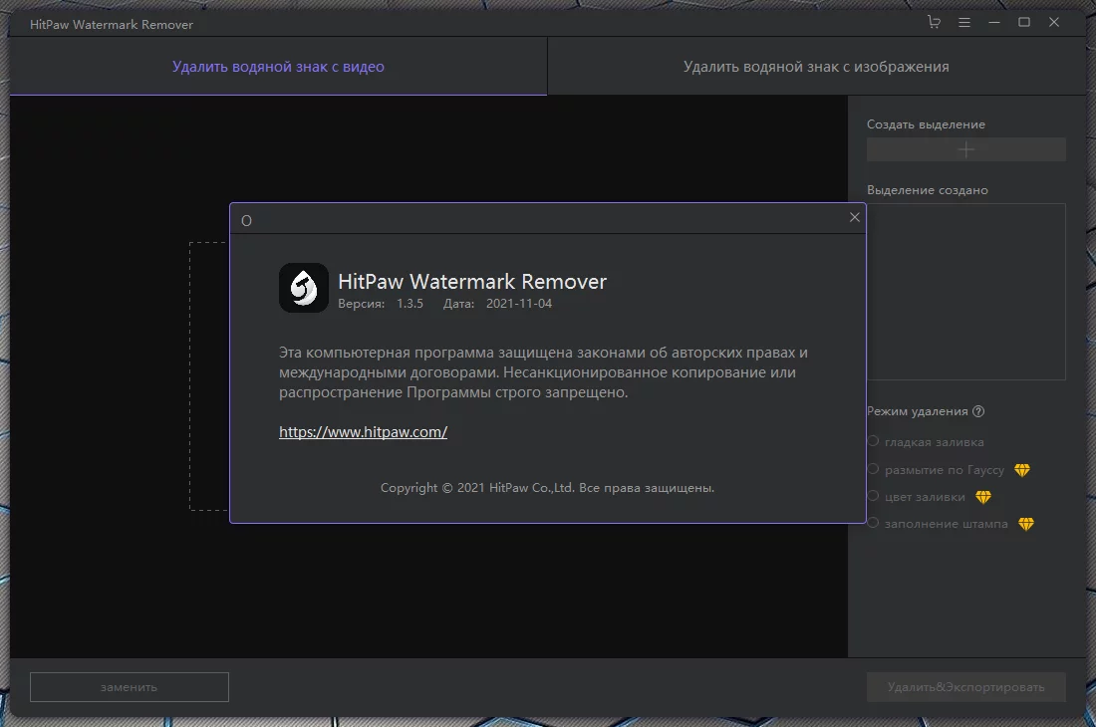
Task: Open the hamburger menu in title bar
Action: click(x=963, y=22)
